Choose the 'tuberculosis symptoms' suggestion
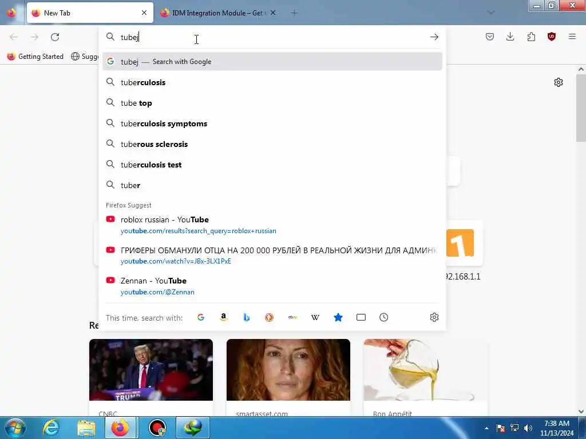Image resolution: width=586 pixels, height=439 pixels. [272, 123]
